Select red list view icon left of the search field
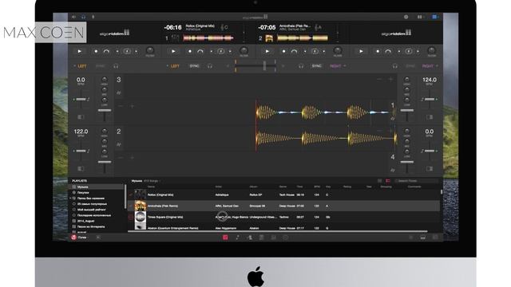This screenshot has width=511, height=287. [x=388, y=181]
